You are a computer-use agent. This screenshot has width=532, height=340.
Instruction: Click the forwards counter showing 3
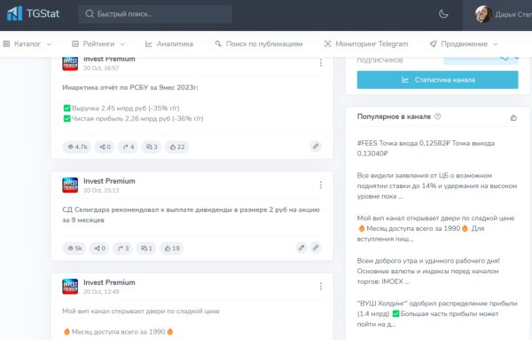[x=123, y=249]
